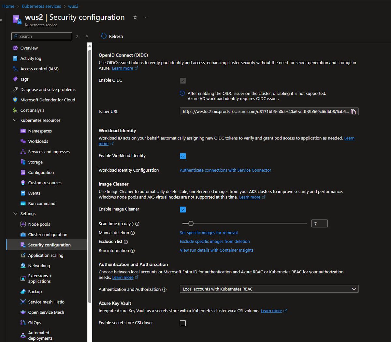Open the Authentication and Authorization dropdown

pos(269,289)
